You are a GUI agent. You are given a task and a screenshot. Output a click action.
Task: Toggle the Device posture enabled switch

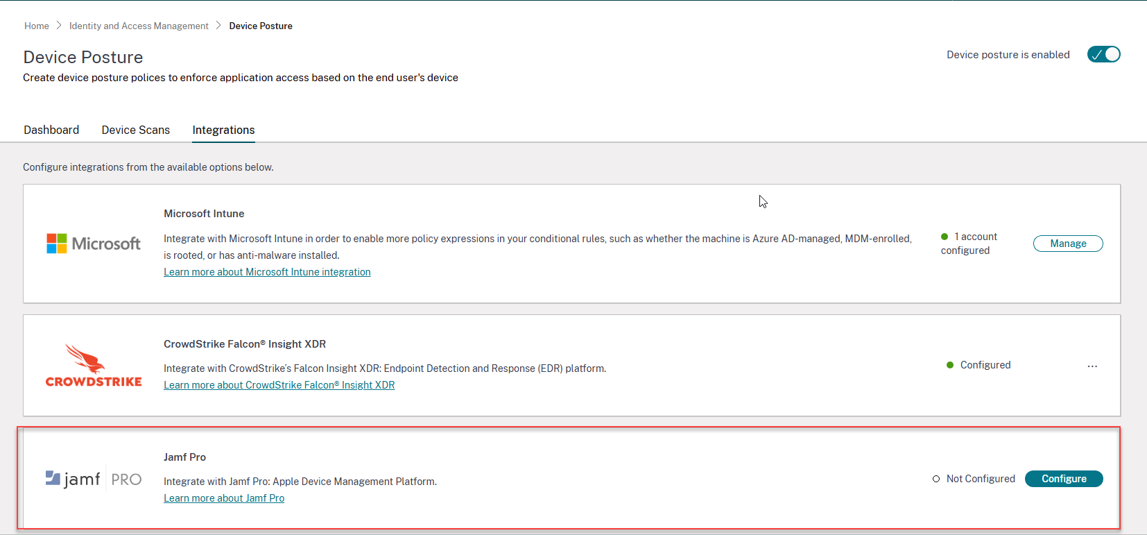[x=1103, y=54]
